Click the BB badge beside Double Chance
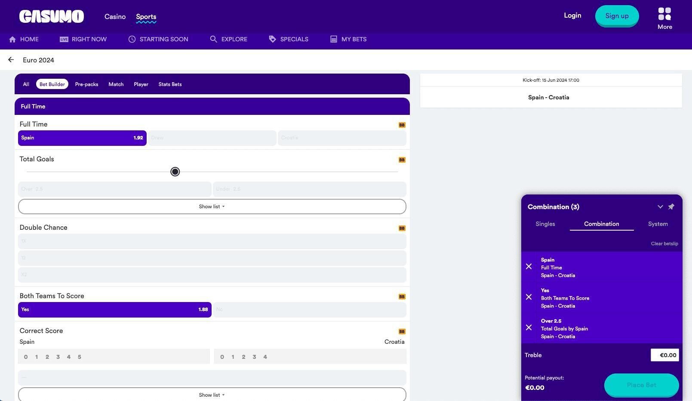692x401 pixels. 402,228
